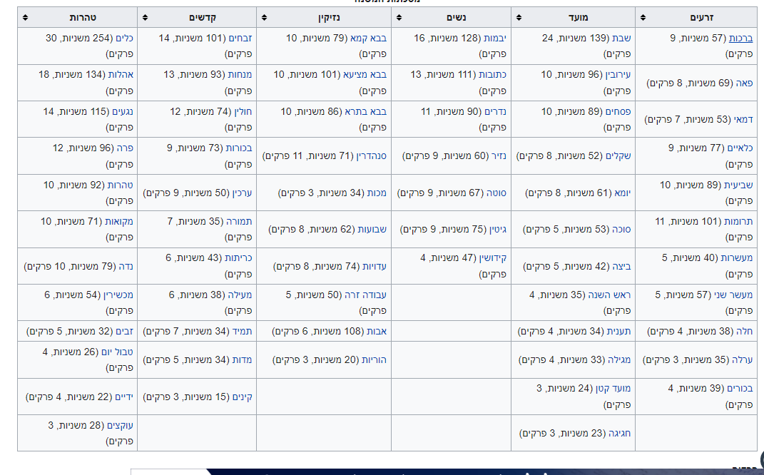Open the בבא קמא link
Viewport: 764px width, 475px height.
pyautogui.click(x=368, y=38)
